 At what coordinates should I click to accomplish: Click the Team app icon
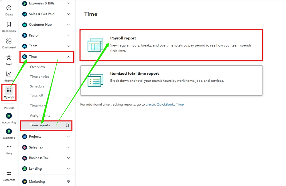(x=24, y=46)
